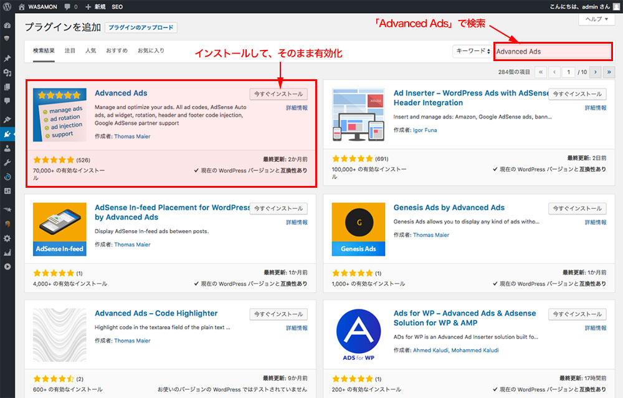This screenshot has width=623, height=398.
Task: Open the SEO menu in admin bar
Action: coord(117,7)
